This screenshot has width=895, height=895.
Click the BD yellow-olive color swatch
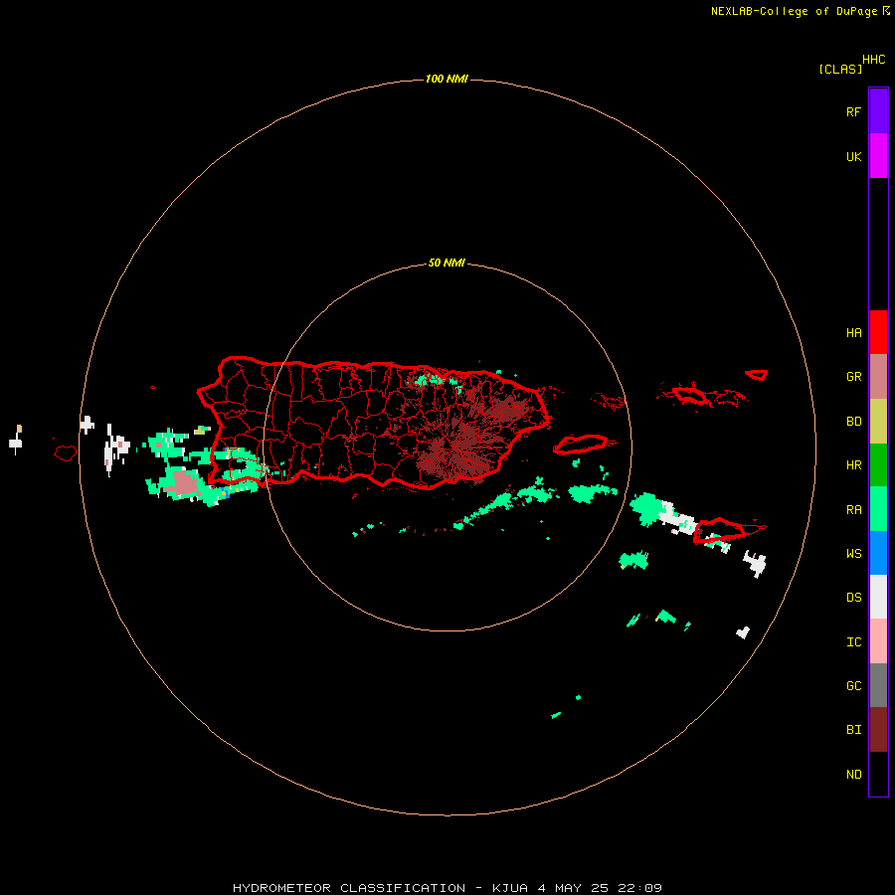pyautogui.click(x=878, y=422)
